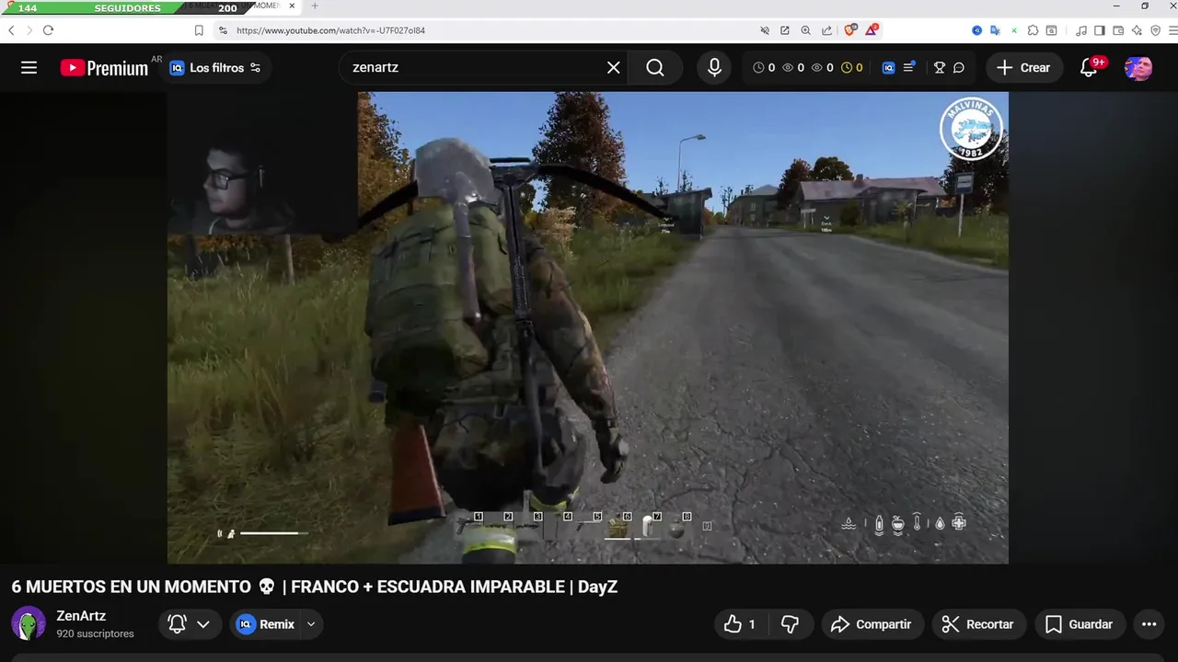Click the Recortar clip button

tap(978, 624)
